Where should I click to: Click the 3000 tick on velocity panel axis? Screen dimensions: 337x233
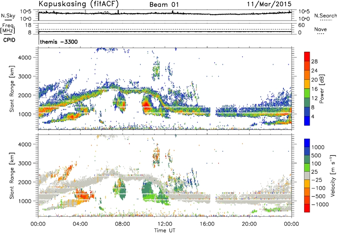[24, 163]
